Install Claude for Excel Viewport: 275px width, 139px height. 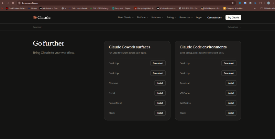[160, 93]
